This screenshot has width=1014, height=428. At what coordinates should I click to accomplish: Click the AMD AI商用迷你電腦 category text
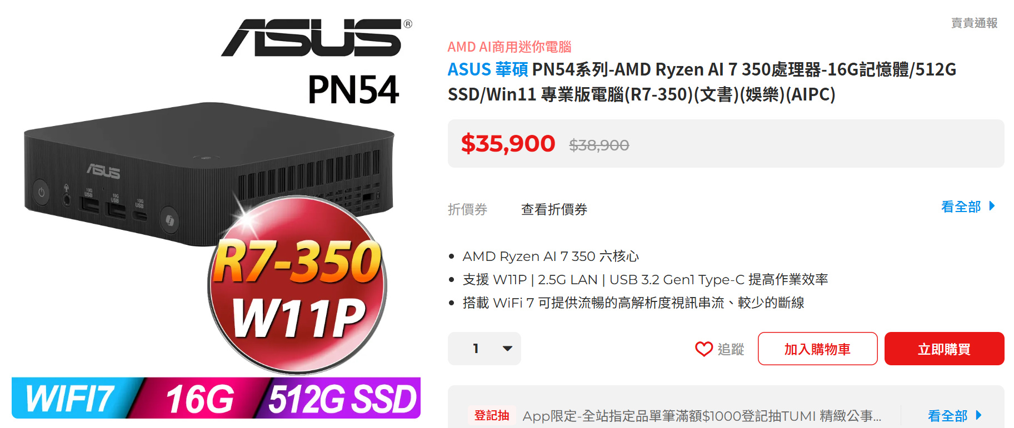[x=510, y=47]
